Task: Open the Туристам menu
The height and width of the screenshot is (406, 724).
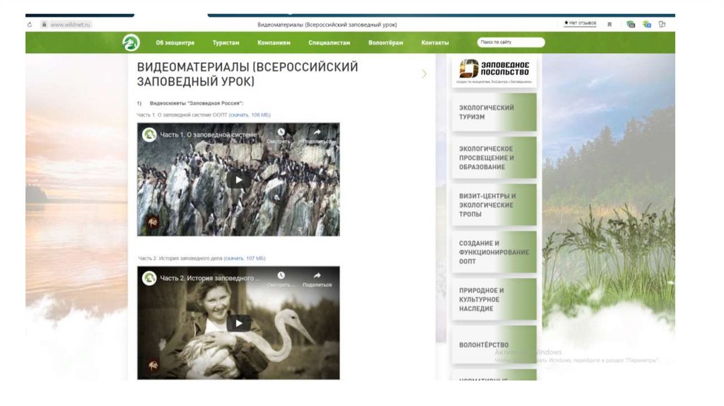Action: click(x=226, y=42)
